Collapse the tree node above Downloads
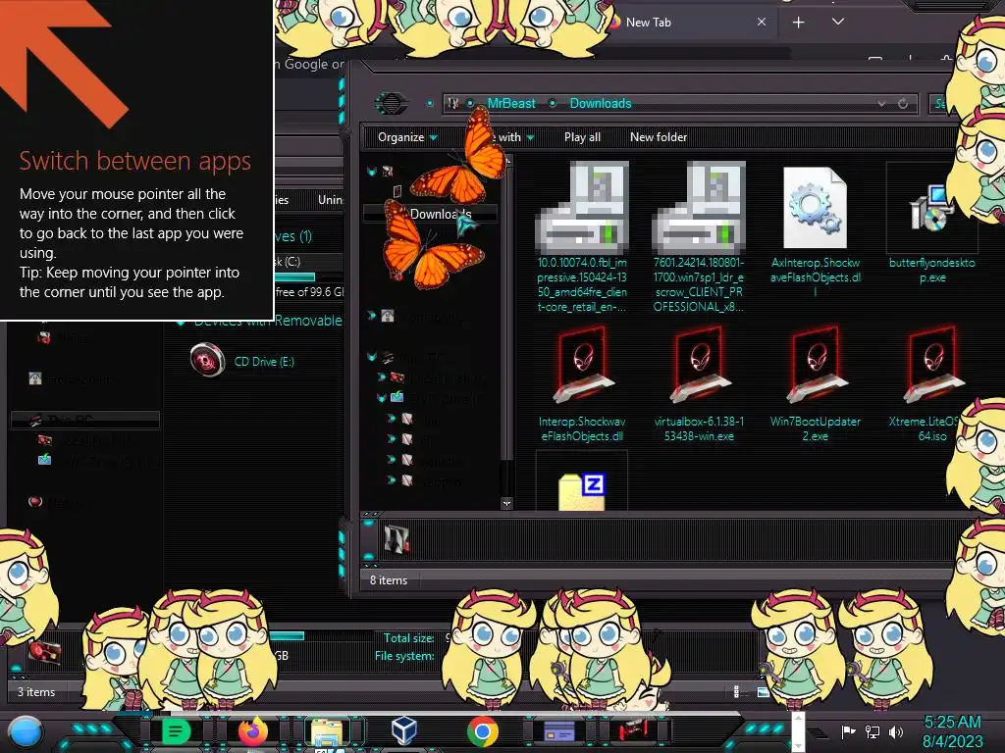The image size is (1005, 753). coord(372,171)
